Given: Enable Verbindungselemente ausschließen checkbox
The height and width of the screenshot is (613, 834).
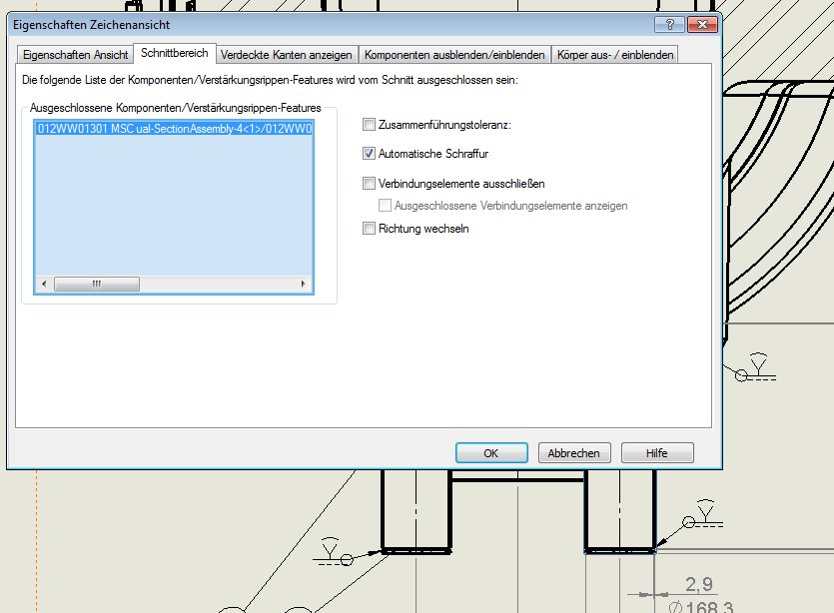Looking at the screenshot, I should 370,184.
